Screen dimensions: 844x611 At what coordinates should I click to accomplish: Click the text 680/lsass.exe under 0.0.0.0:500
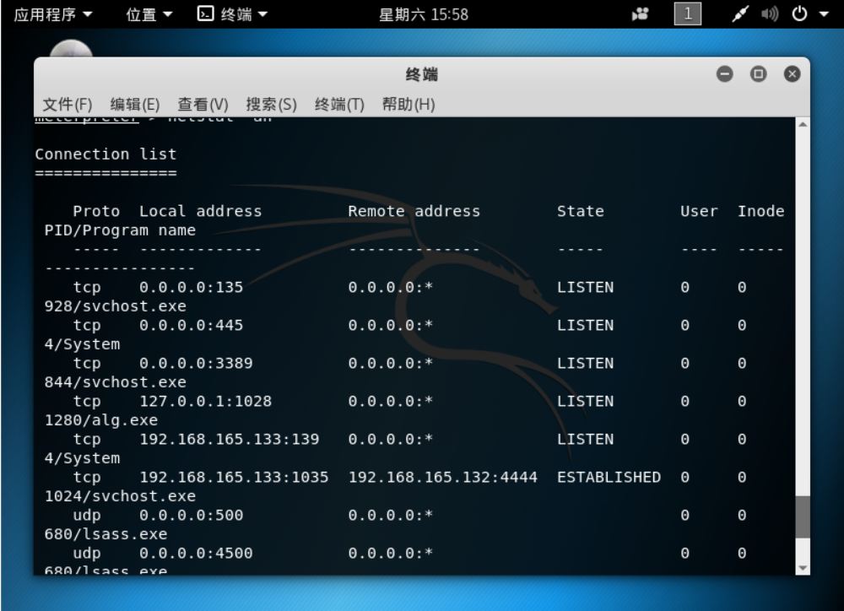106,534
